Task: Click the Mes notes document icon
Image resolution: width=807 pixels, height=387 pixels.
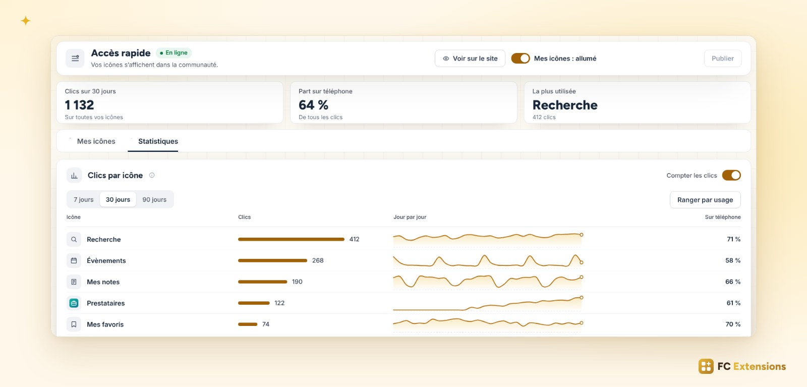Action: pos(74,282)
